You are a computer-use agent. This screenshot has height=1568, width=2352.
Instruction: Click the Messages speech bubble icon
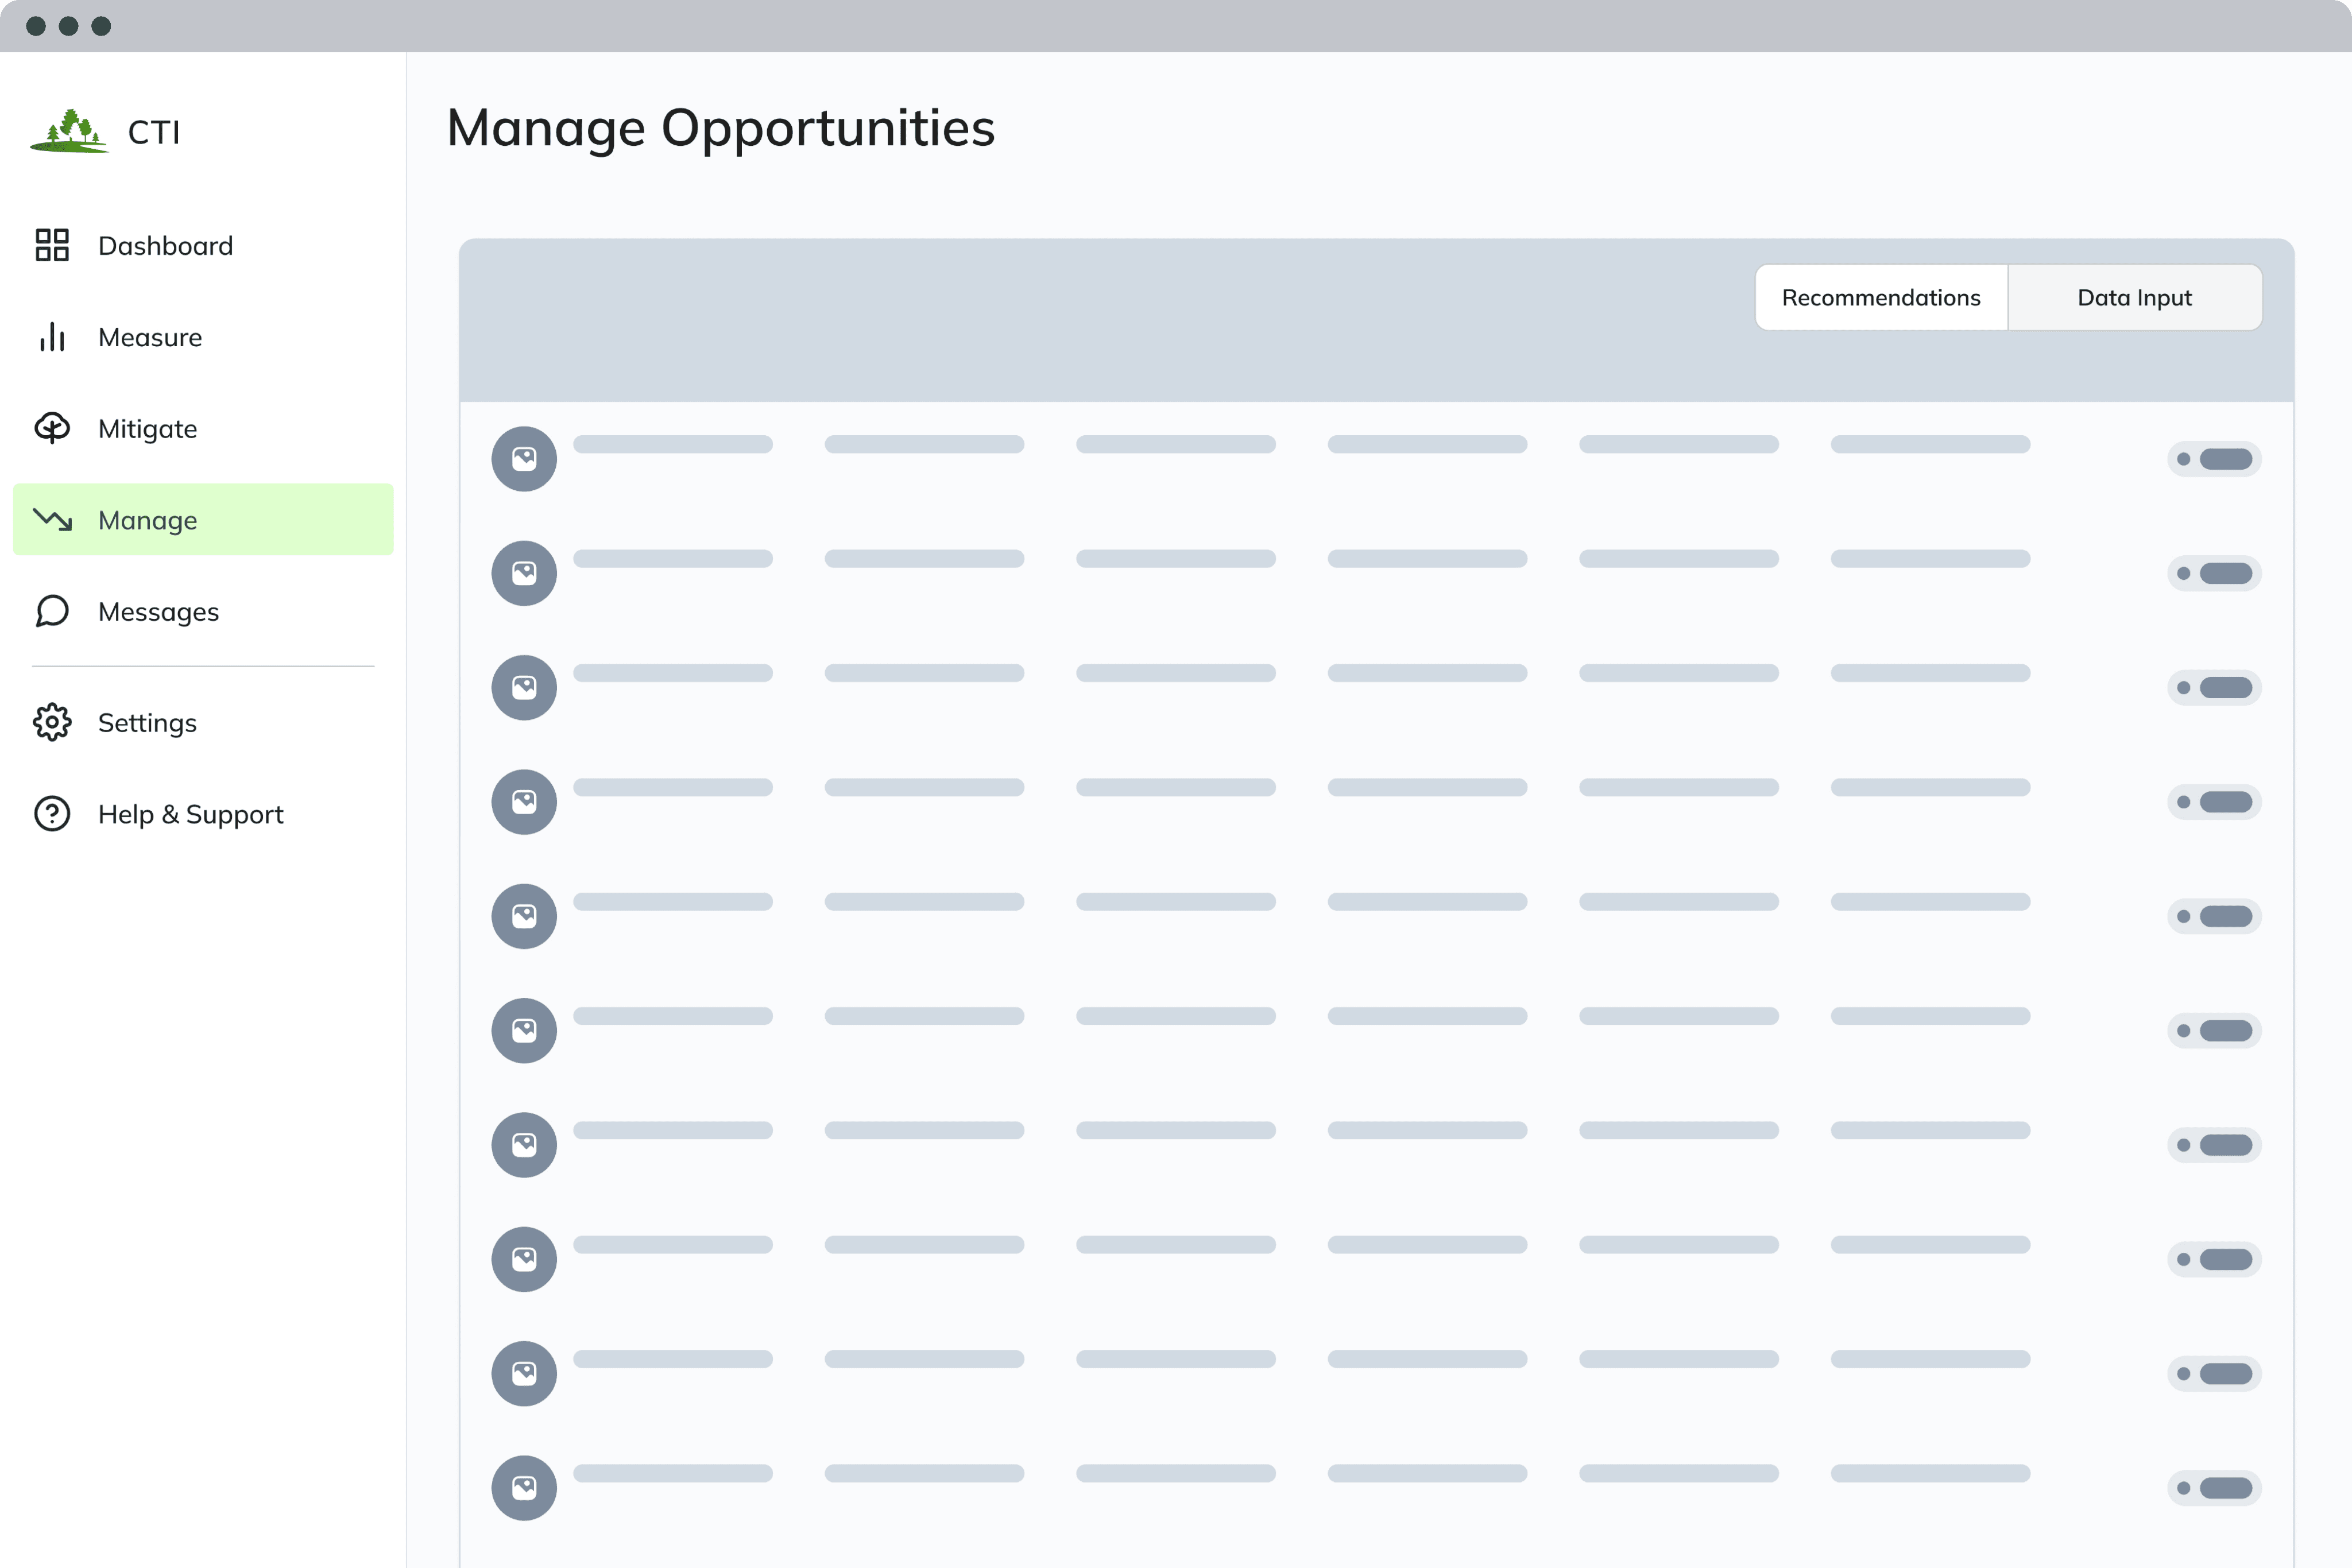click(x=52, y=611)
